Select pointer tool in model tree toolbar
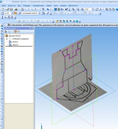Screen dimensions: 118x129 tap(6, 32)
